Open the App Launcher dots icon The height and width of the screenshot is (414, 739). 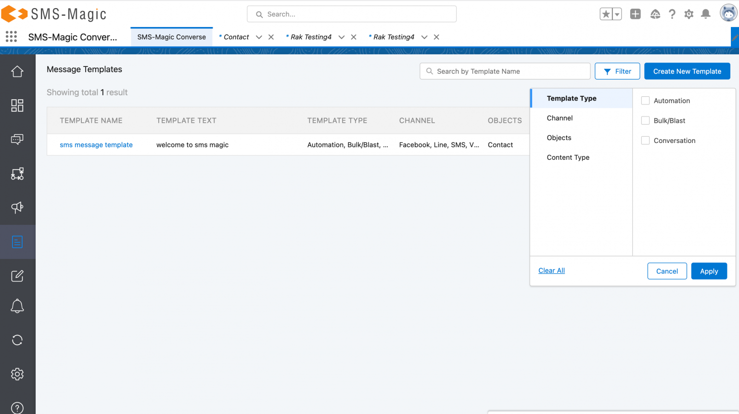11,37
